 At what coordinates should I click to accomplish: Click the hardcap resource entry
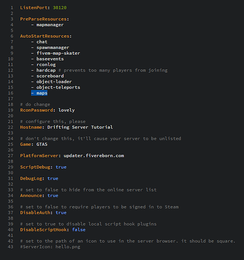[46, 70]
